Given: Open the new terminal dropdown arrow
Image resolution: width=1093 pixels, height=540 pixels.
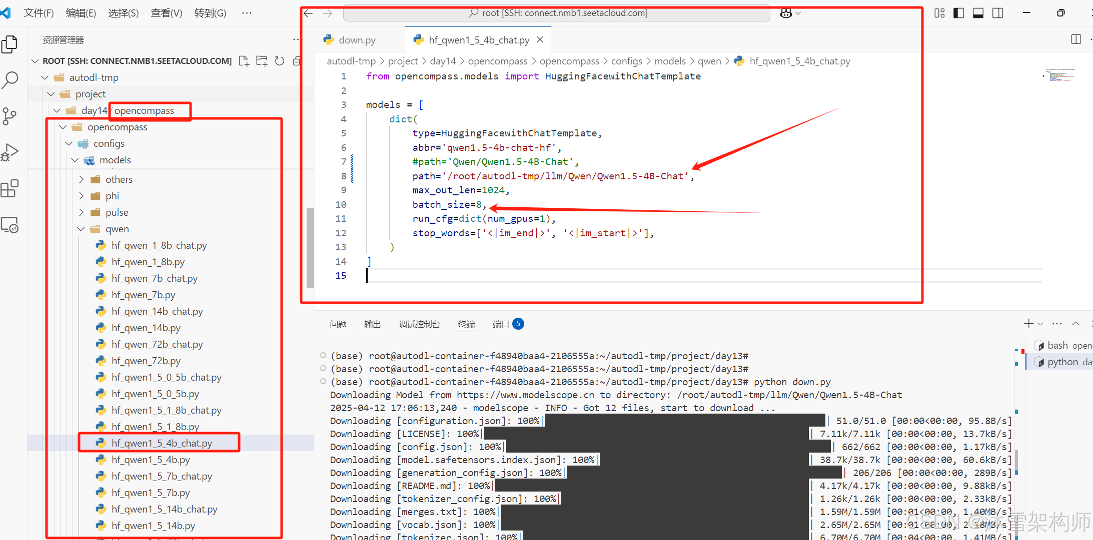Looking at the screenshot, I should click(1040, 324).
